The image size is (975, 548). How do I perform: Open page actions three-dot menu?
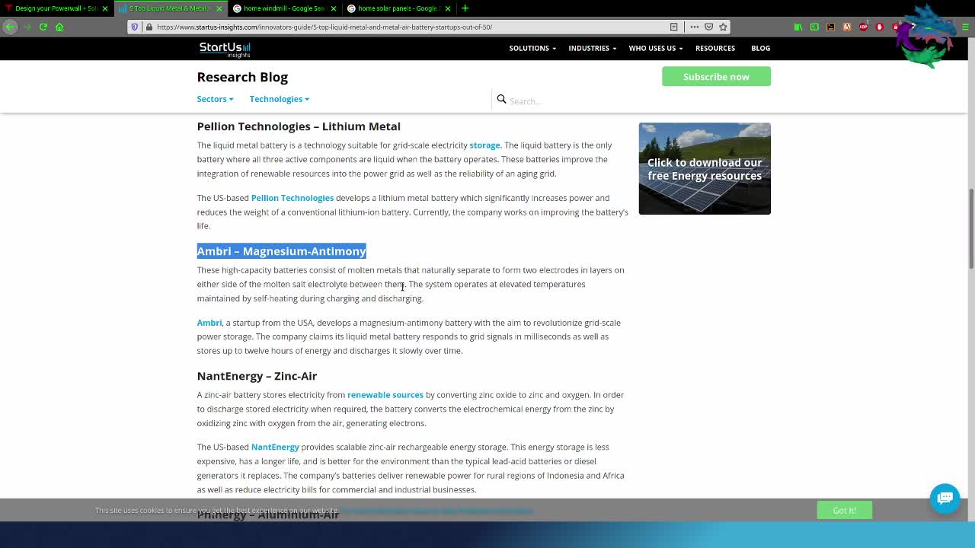point(694,27)
